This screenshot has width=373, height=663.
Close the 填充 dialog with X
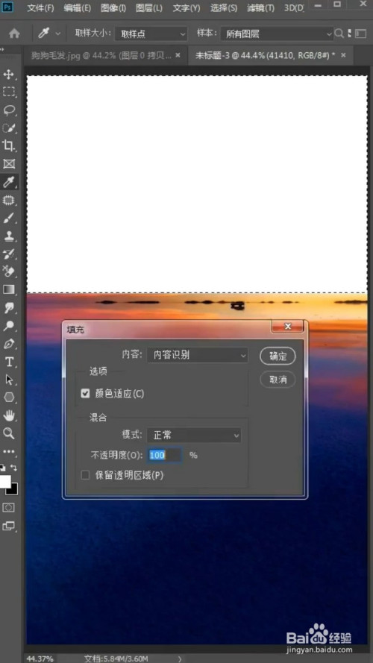coord(287,326)
